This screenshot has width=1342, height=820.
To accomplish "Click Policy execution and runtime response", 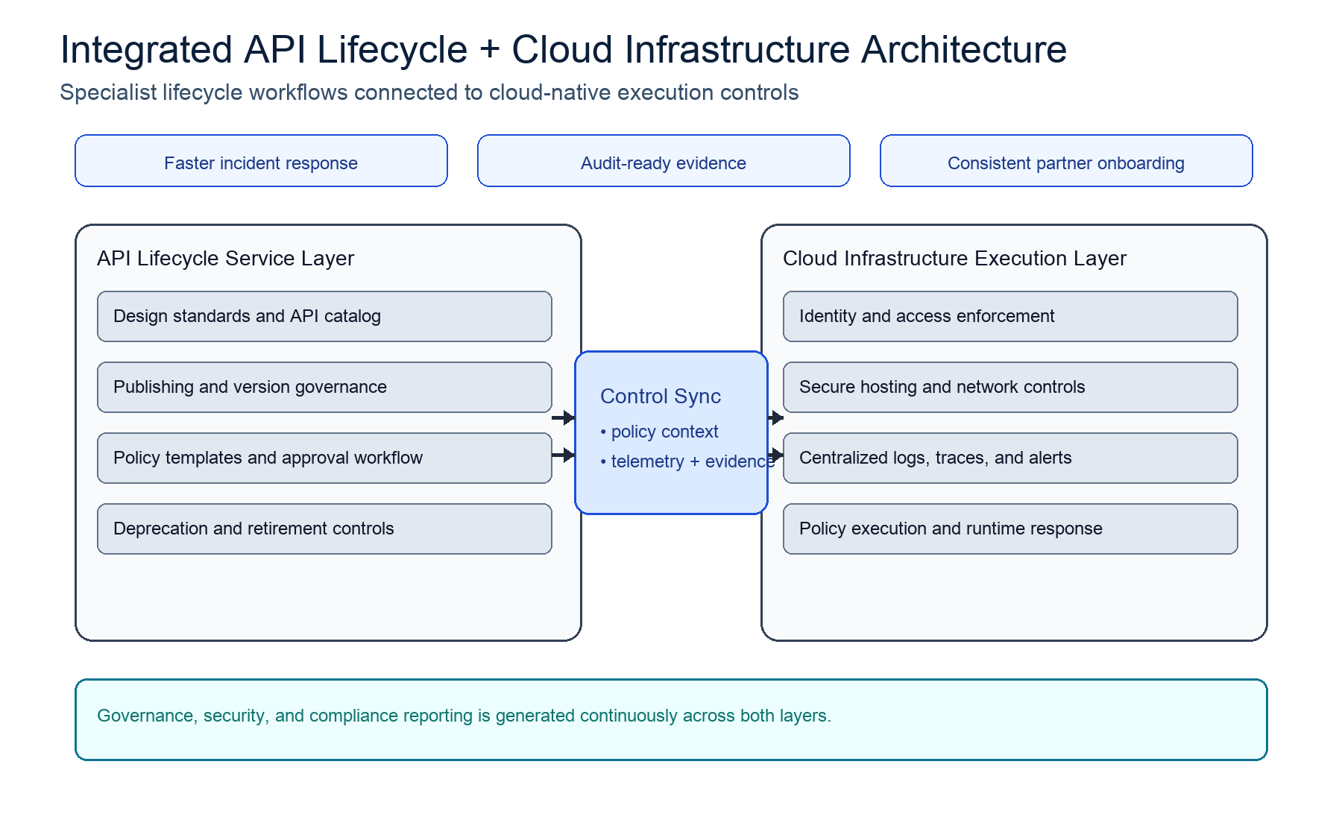I will pos(1009,529).
